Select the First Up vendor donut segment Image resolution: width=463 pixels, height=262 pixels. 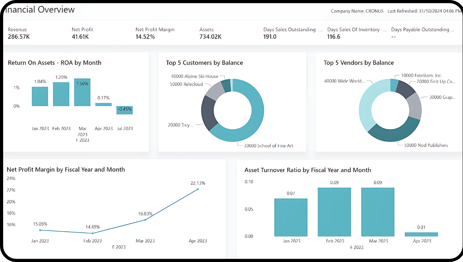405,90
